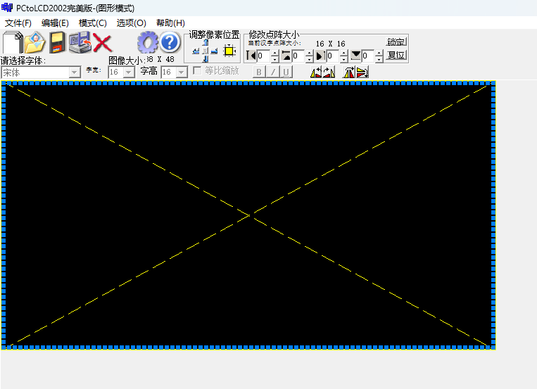Click the top-edge value input field
The height and width of the screenshot is (389, 537).
tap(298, 56)
